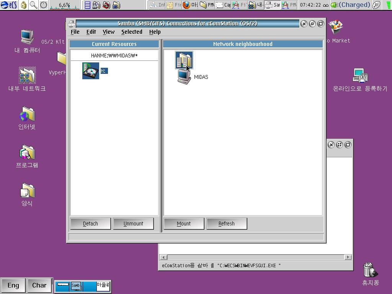This screenshot has height=294, width=392.
Task: Click the Eng input language button
Action: point(13,285)
